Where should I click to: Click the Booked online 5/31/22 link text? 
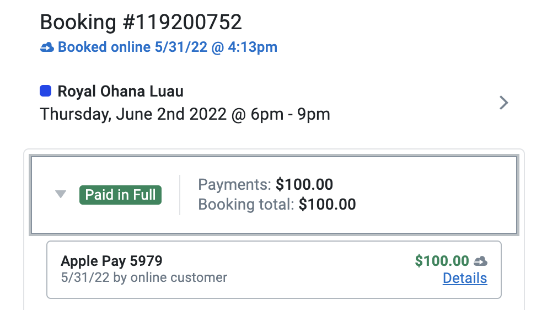coord(168,47)
